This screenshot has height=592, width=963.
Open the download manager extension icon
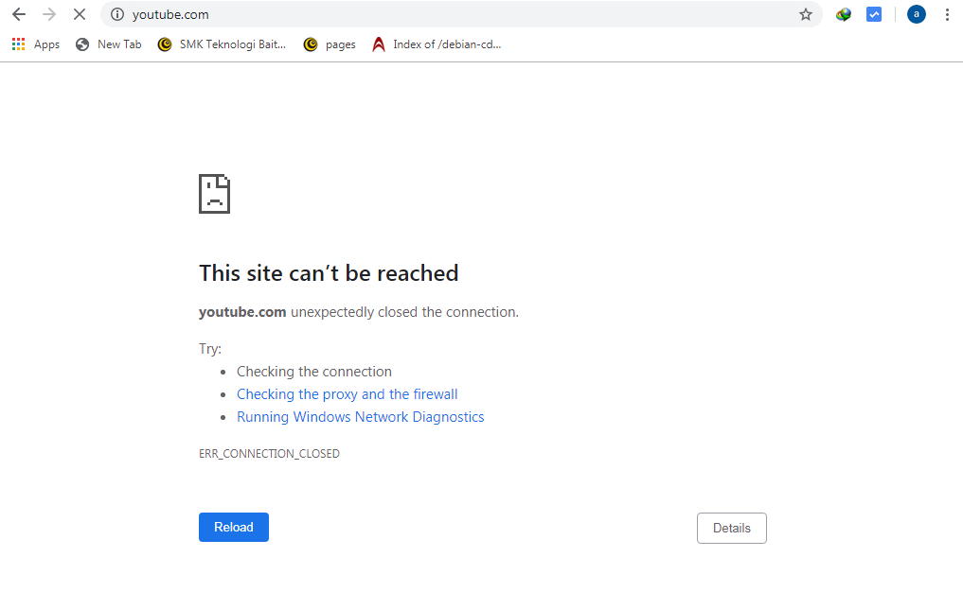[844, 14]
